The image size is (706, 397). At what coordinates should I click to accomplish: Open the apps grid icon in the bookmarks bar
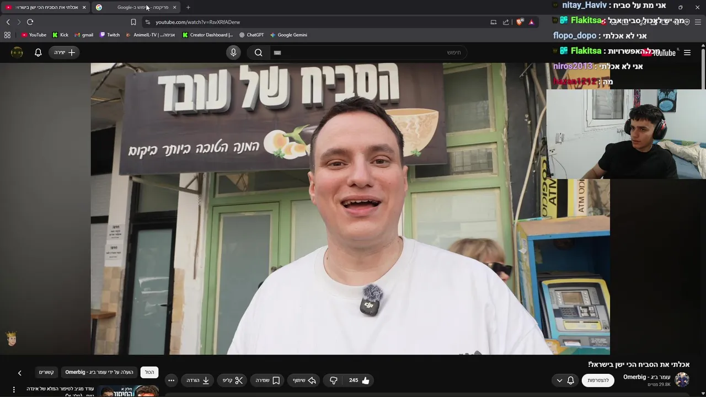pyautogui.click(x=7, y=35)
